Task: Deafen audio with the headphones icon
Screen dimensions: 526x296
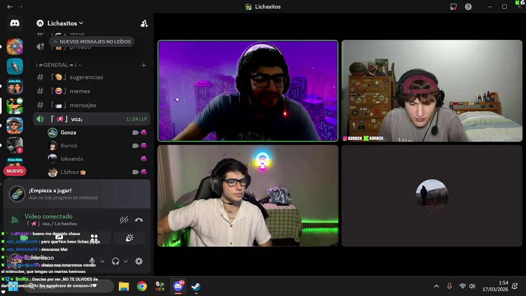Action: tap(115, 261)
